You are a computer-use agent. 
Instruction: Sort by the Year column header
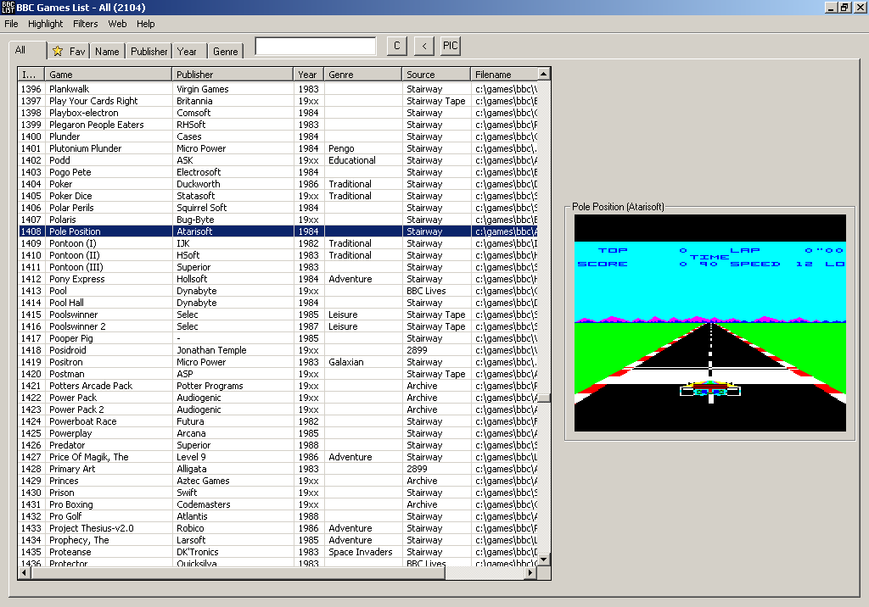click(x=309, y=75)
